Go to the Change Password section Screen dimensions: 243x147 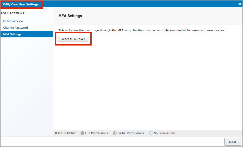(x=15, y=28)
